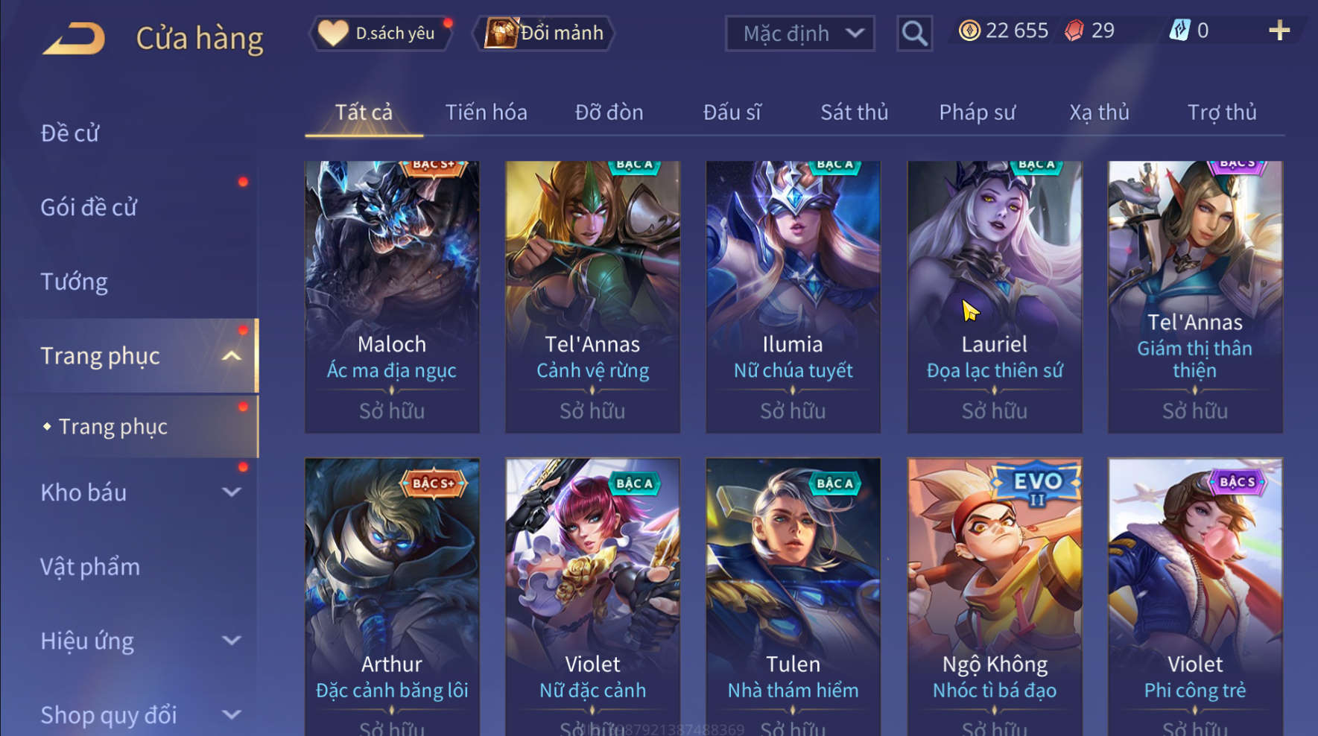Open the Ilumia Nữ chúa tuyết skin
This screenshot has width=1318, height=736.
point(793,296)
